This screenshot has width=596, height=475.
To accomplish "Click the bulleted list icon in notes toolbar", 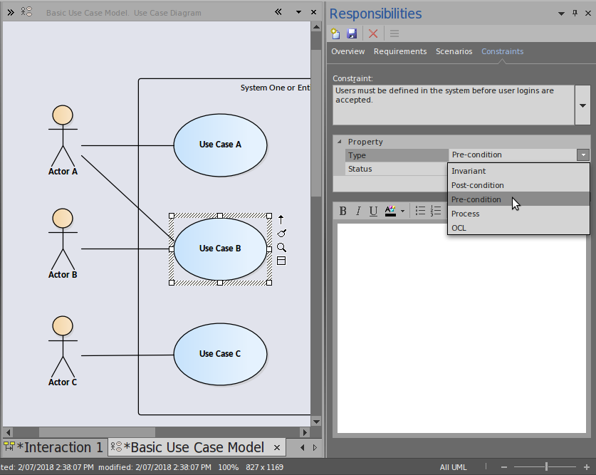I will click(x=420, y=211).
